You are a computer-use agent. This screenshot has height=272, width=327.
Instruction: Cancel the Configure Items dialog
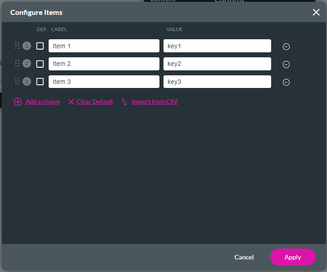[244, 257]
